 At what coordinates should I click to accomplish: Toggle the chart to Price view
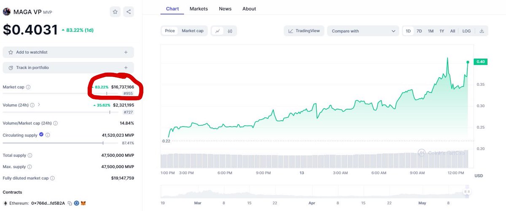pos(170,31)
